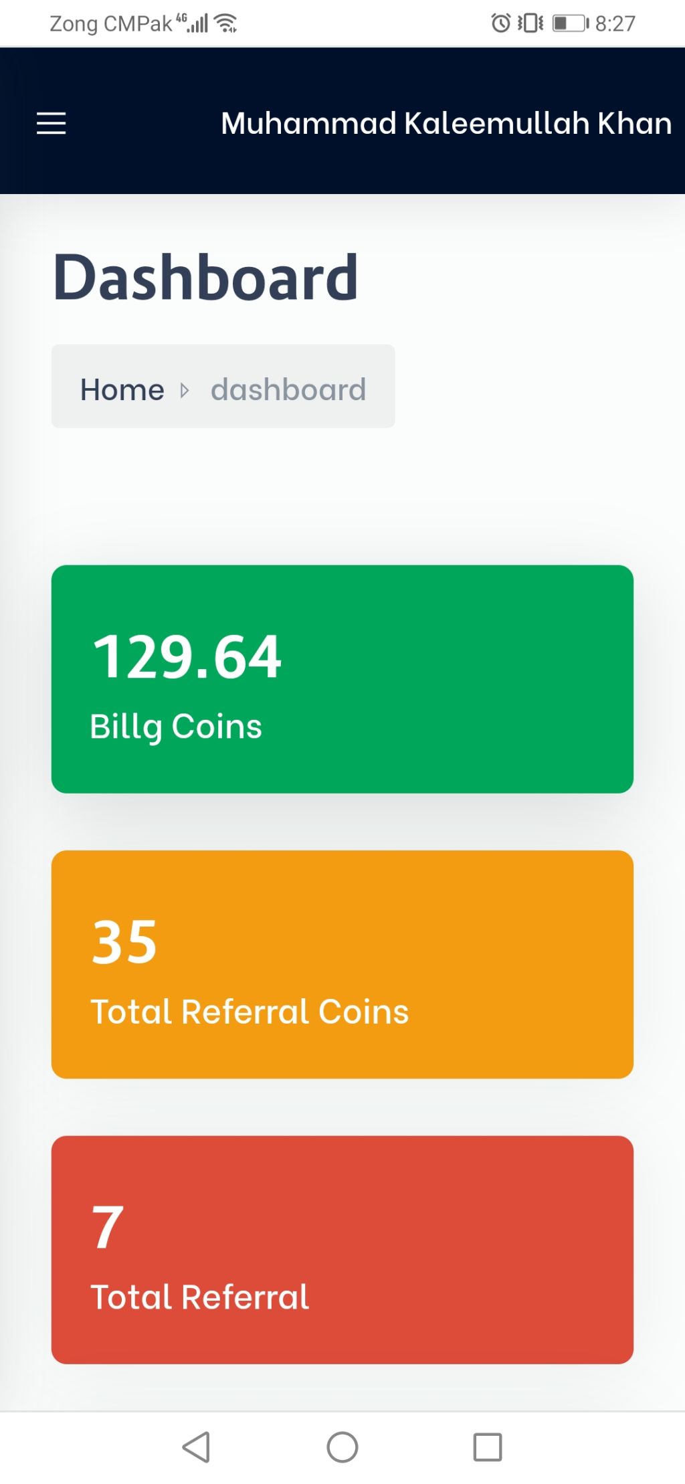This screenshot has height=1484, width=685.
Task: Open the red Total Referral card
Action: point(342,1249)
